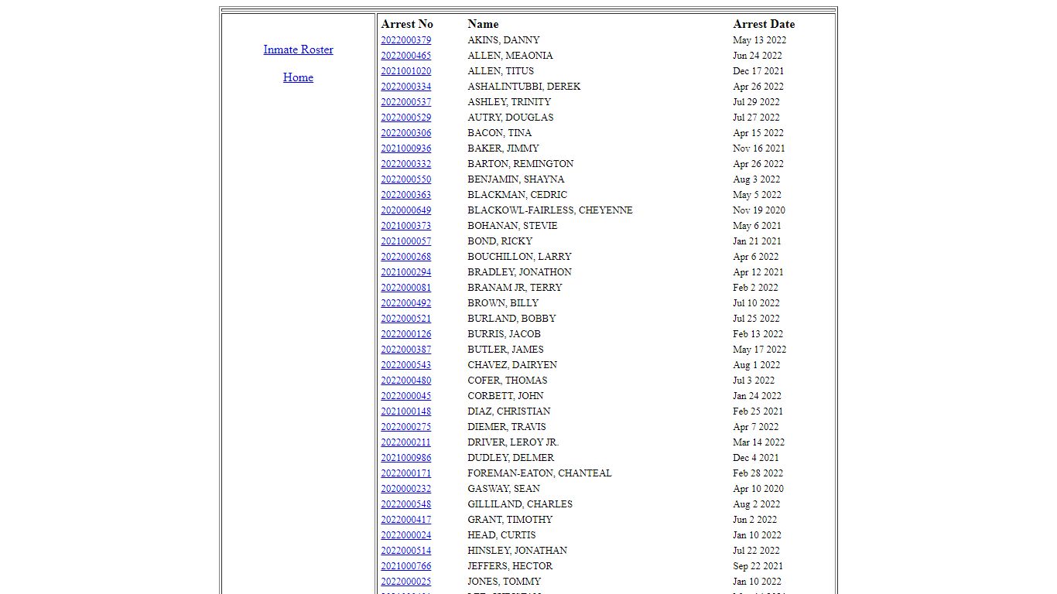Open arrest number 2022000379 for Danny Akins
The height and width of the screenshot is (594, 1057).
[405, 40]
